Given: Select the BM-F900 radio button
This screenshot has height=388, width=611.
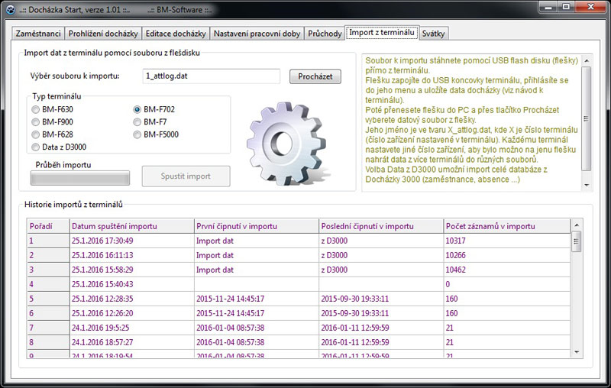Looking at the screenshot, I should click(x=36, y=121).
